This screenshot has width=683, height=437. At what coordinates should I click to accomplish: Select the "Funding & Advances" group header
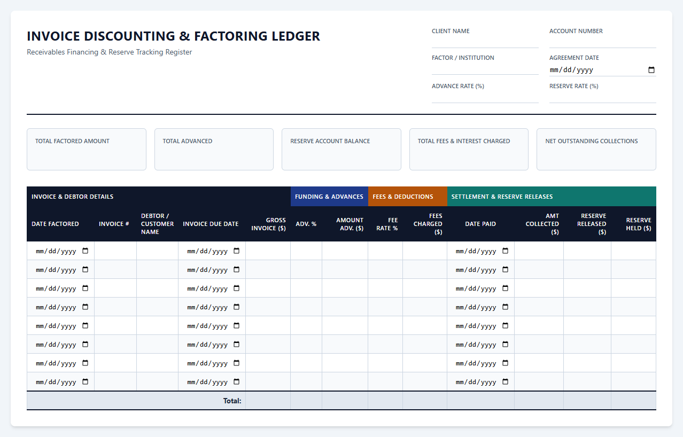[x=329, y=197]
